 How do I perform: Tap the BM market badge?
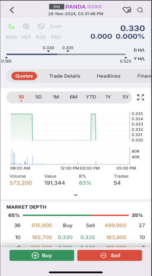(56, 7)
